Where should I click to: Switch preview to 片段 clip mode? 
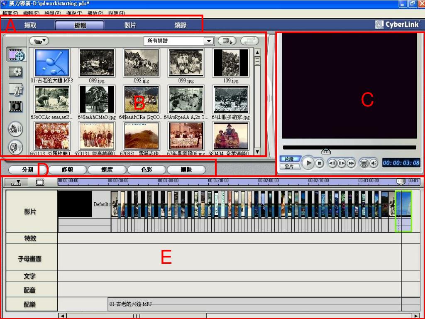(289, 159)
